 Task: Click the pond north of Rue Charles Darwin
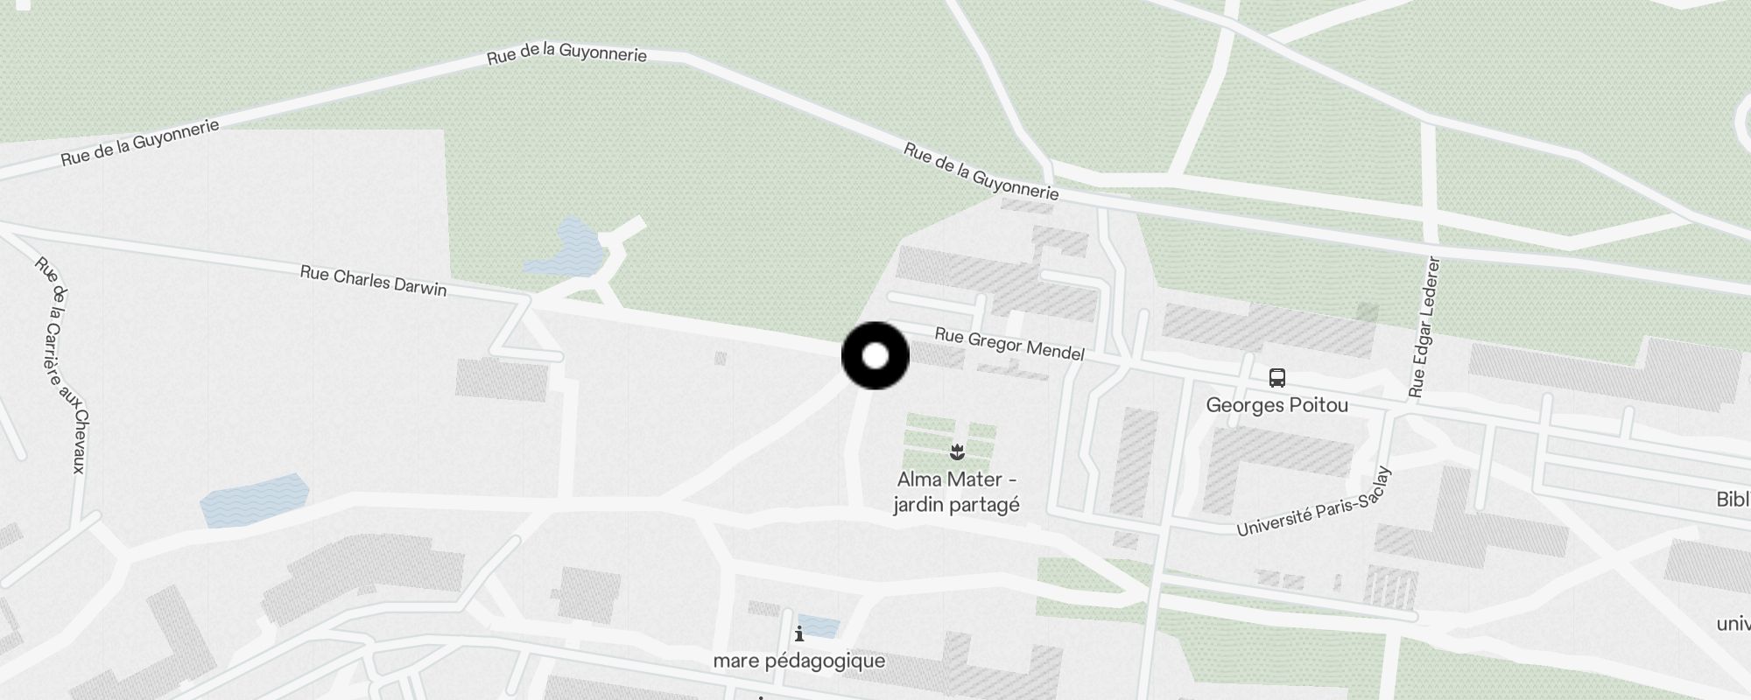(x=565, y=247)
